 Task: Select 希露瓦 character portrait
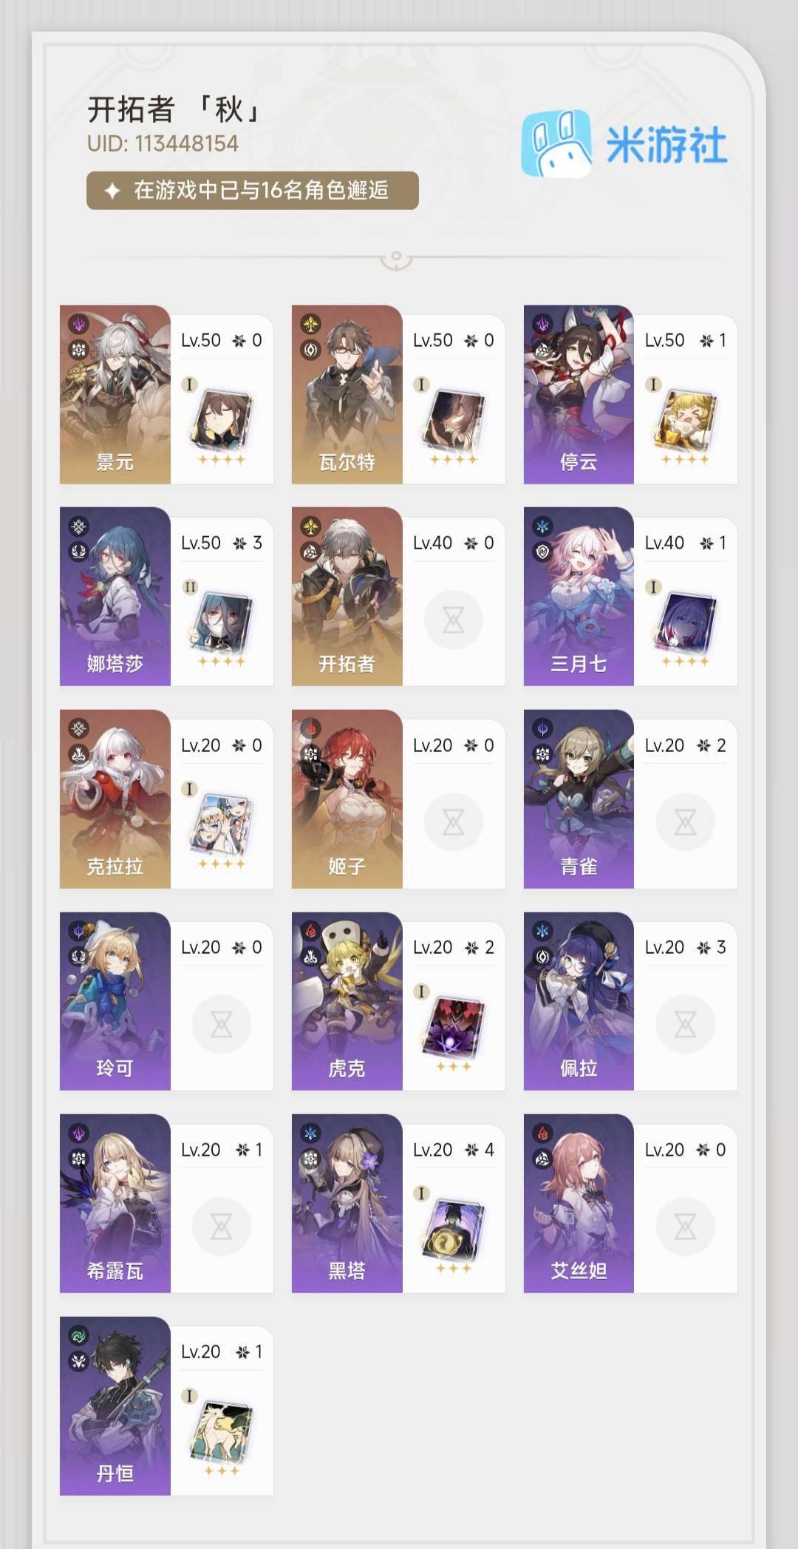(115, 1203)
